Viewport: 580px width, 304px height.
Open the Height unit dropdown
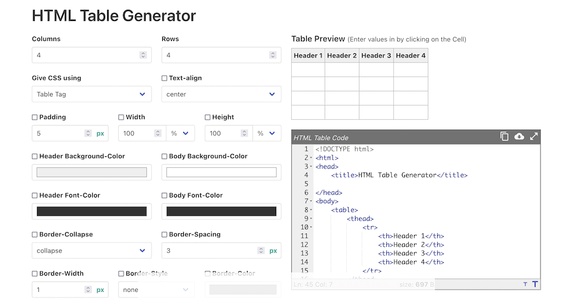[x=267, y=133]
